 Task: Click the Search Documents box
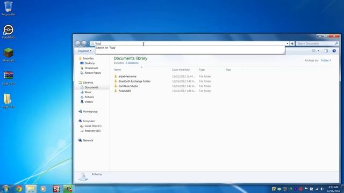coord(317,43)
